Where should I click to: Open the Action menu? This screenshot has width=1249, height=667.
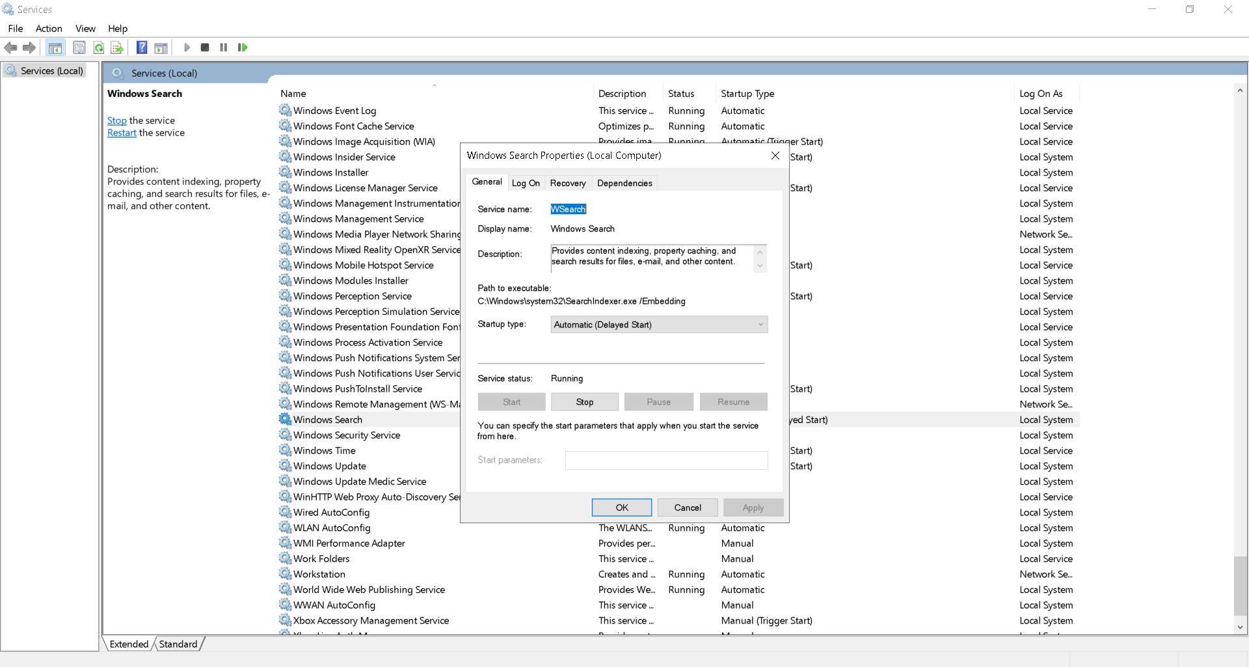pyautogui.click(x=49, y=29)
